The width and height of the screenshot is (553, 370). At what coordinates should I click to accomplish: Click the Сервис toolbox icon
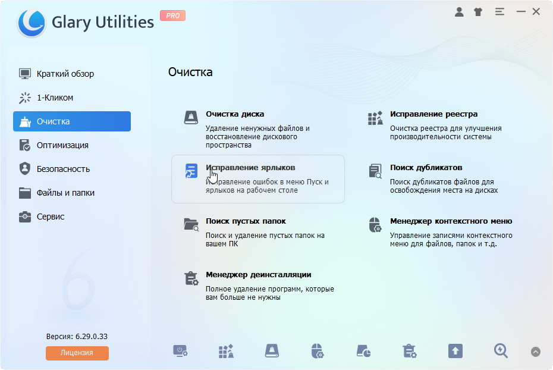point(25,217)
